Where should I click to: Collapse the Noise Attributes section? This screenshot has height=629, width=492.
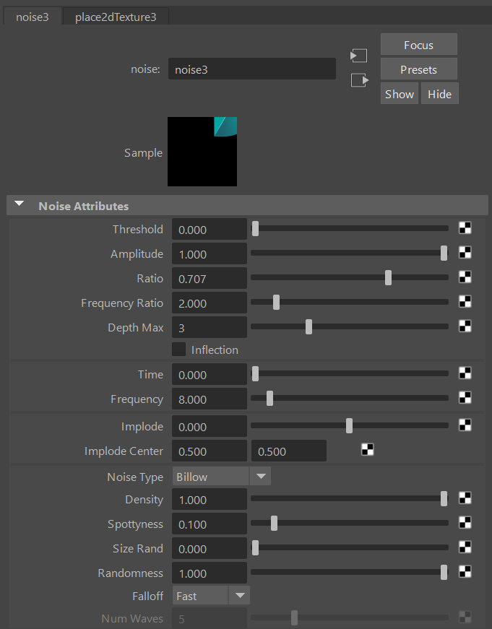pyautogui.click(x=20, y=205)
